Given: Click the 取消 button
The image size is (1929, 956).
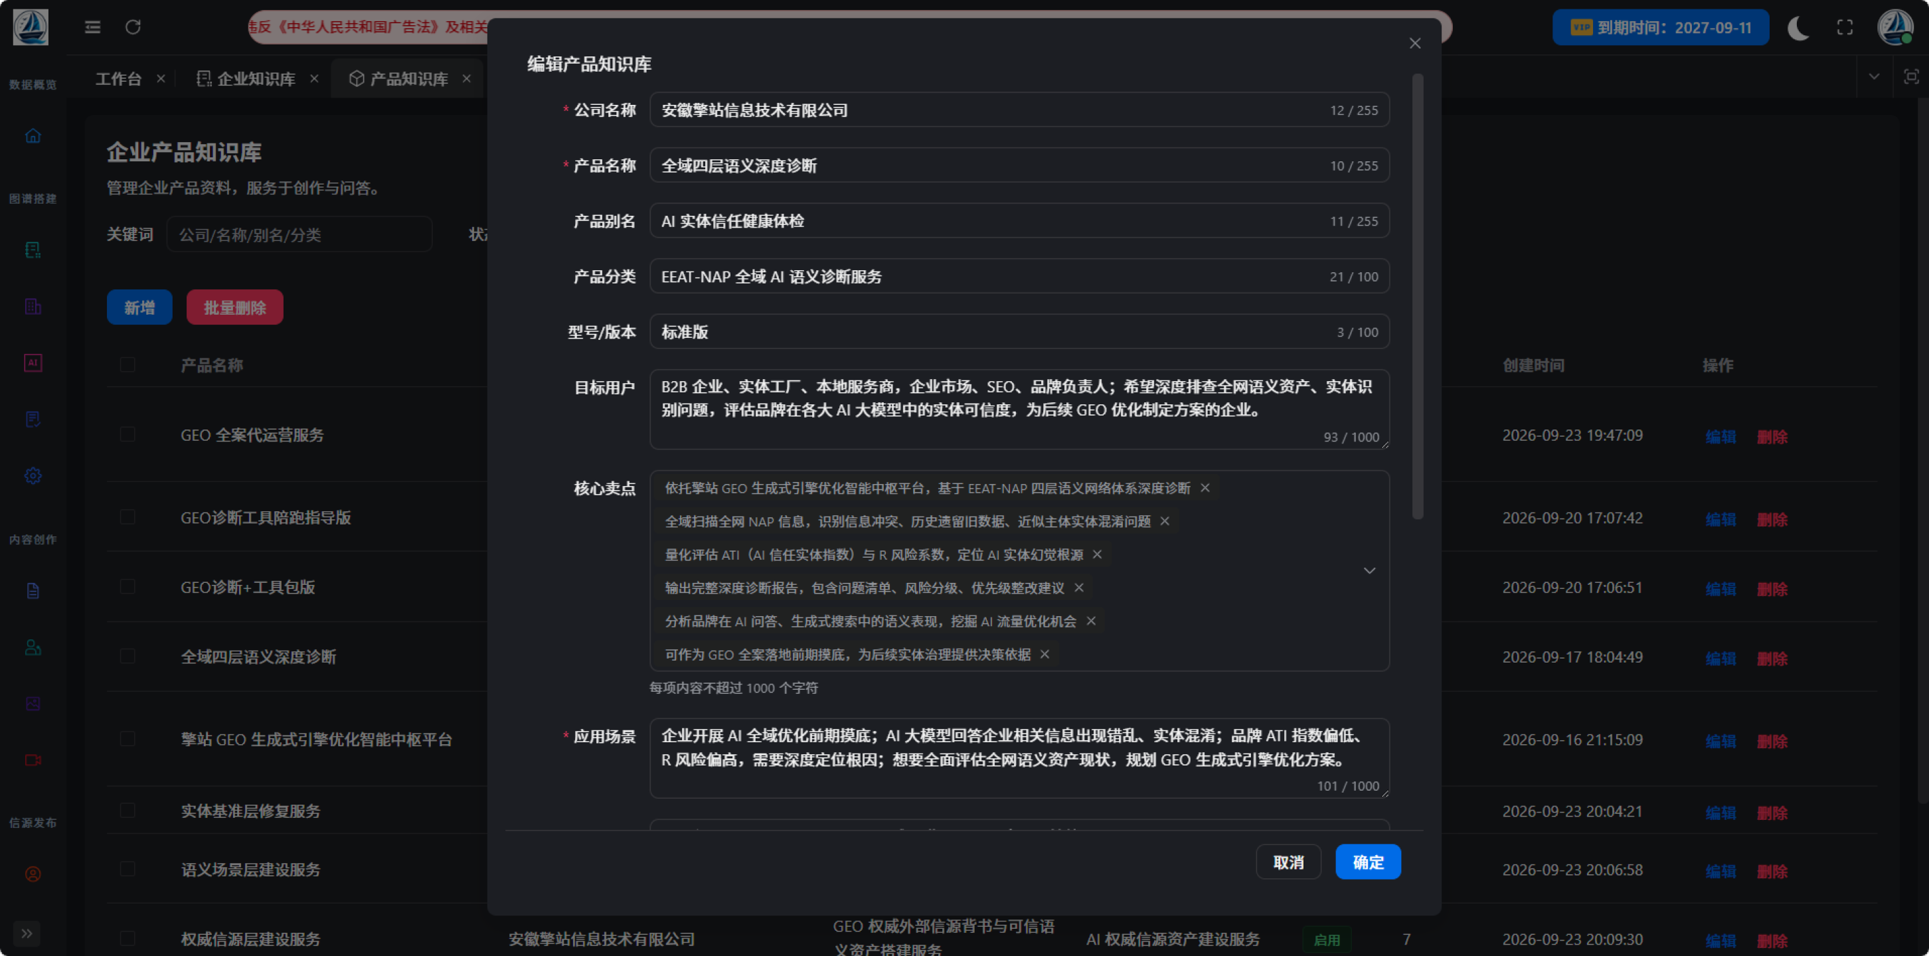Looking at the screenshot, I should click(x=1288, y=862).
